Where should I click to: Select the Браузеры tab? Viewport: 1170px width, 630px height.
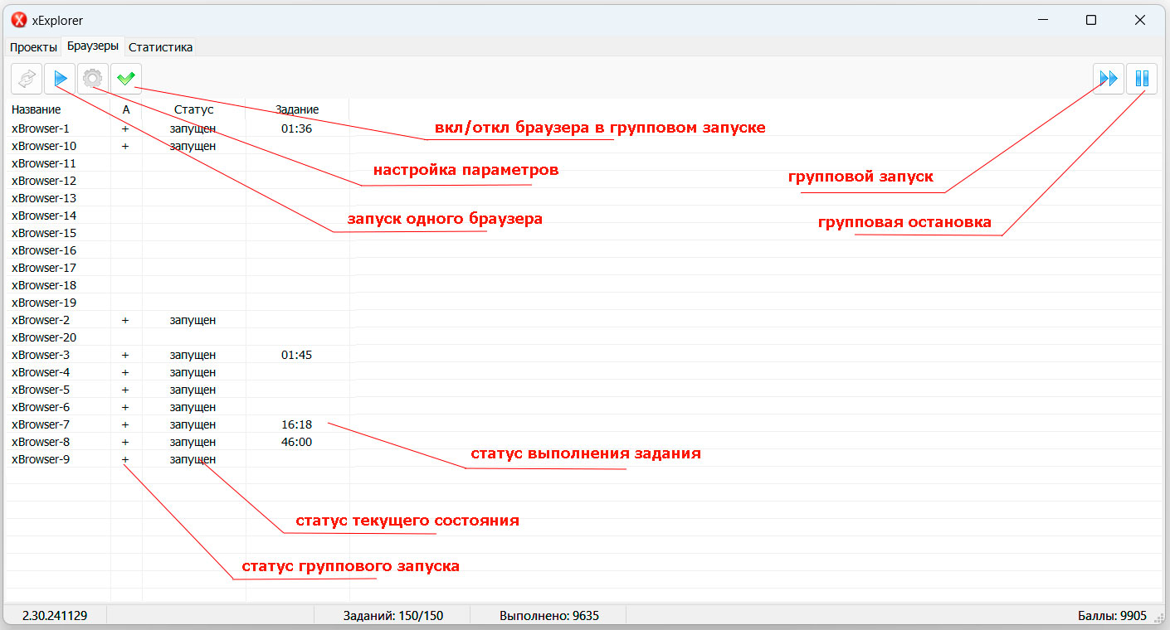93,46
